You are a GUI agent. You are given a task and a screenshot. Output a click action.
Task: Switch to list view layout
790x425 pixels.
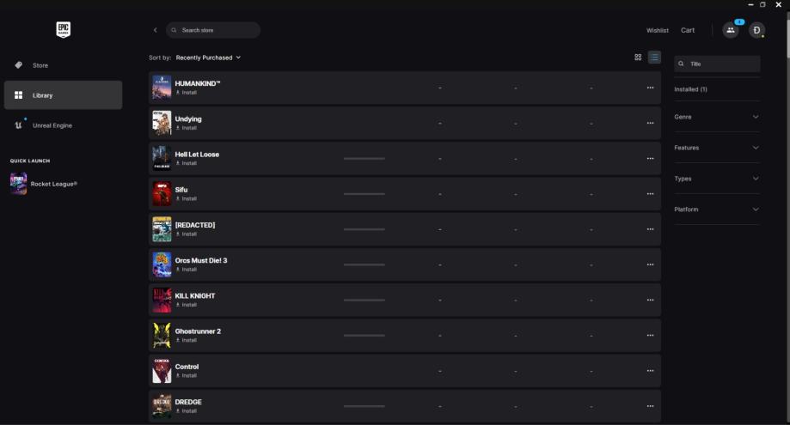coord(654,58)
